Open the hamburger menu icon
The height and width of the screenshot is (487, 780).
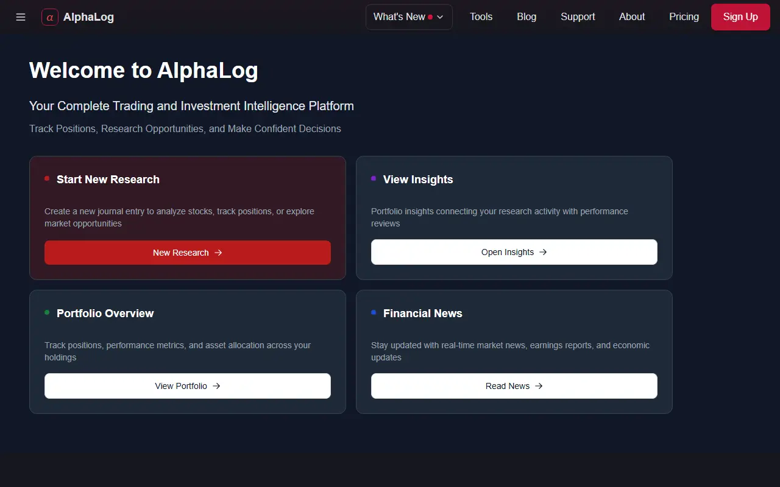tap(21, 17)
